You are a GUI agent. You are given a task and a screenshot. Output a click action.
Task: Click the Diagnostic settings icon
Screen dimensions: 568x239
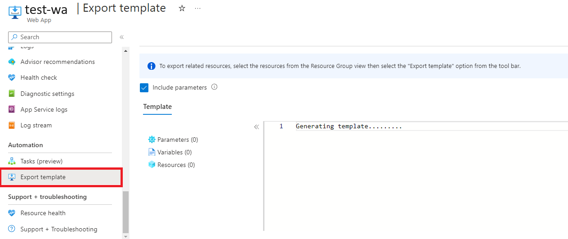click(x=12, y=94)
